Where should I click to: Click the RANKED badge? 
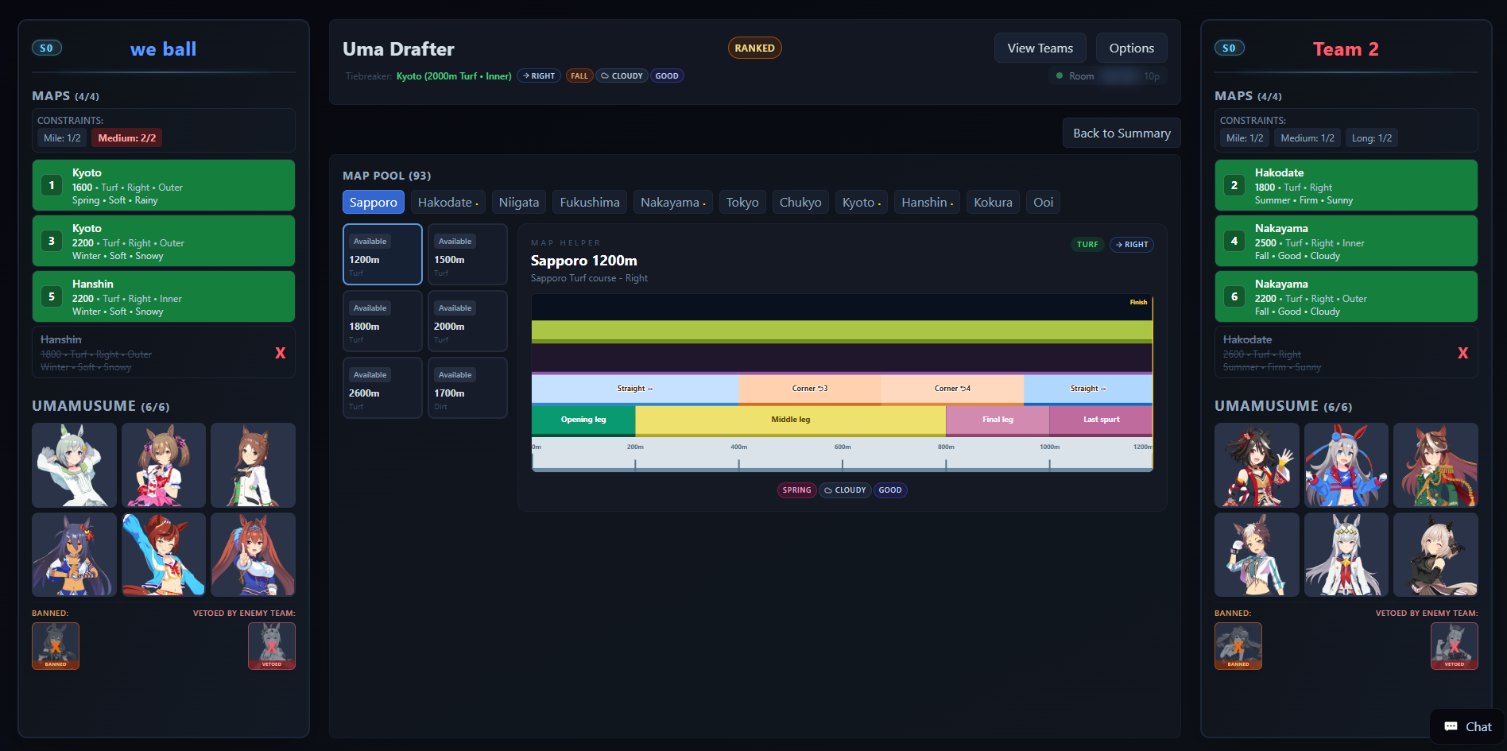(x=754, y=48)
